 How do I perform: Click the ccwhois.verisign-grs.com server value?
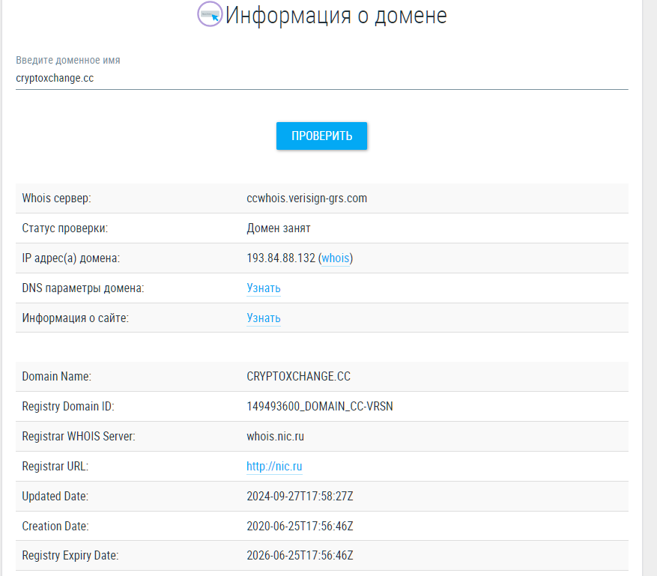pyautogui.click(x=306, y=198)
